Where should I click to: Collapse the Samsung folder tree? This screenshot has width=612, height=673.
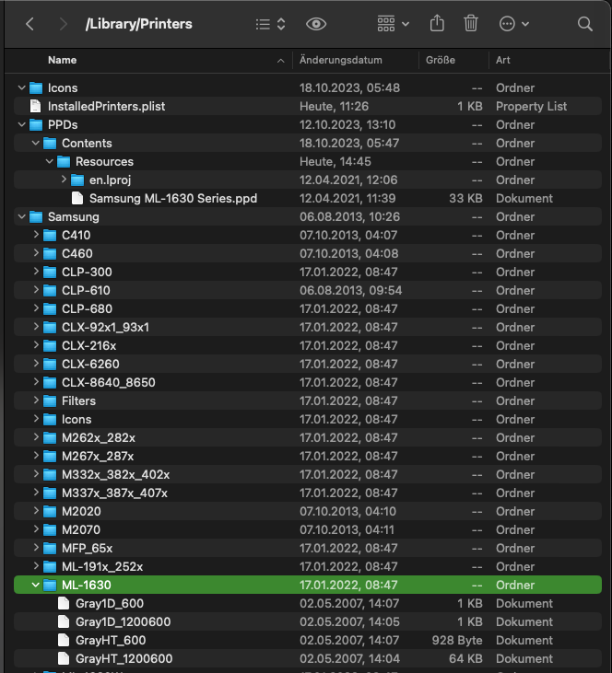pos(22,216)
